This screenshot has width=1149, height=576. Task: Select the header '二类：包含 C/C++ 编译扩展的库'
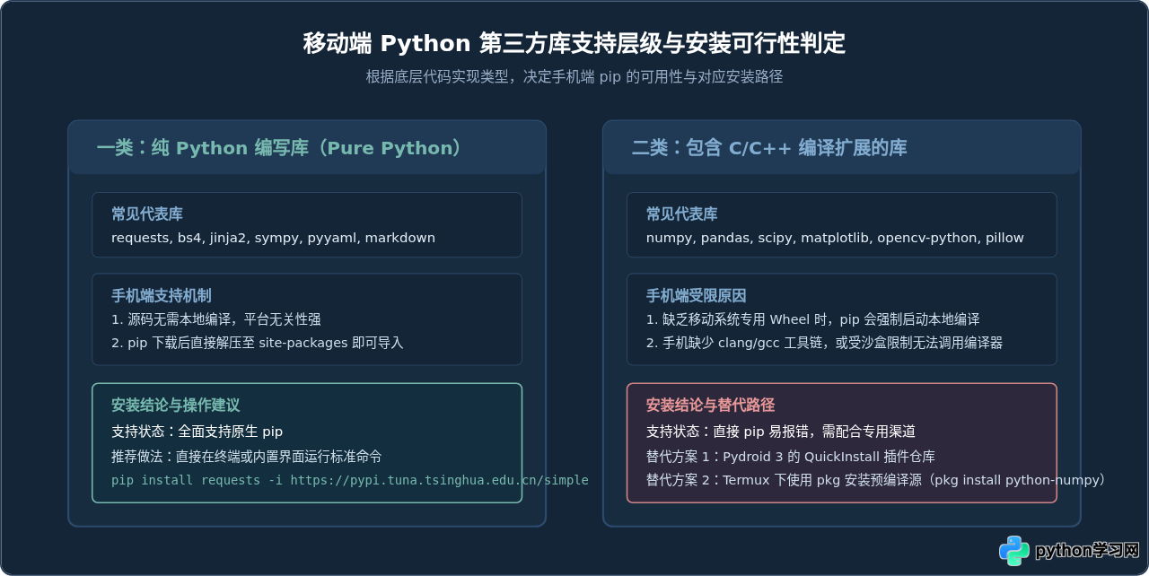pyautogui.click(x=769, y=148)
